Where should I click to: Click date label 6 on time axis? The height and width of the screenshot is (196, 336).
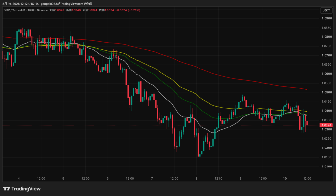click(x=108, y=178)
